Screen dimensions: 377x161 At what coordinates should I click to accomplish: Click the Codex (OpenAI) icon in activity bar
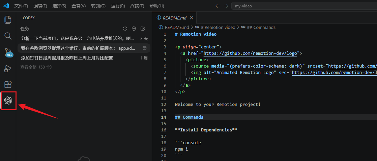point(8,100)
